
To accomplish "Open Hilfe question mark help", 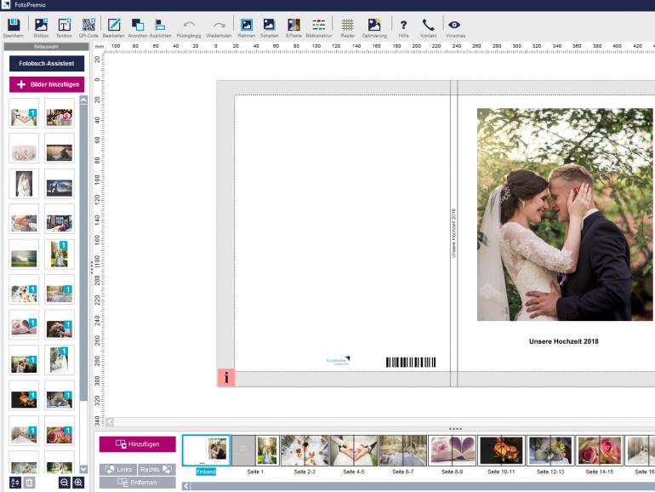I will [403, 25].
